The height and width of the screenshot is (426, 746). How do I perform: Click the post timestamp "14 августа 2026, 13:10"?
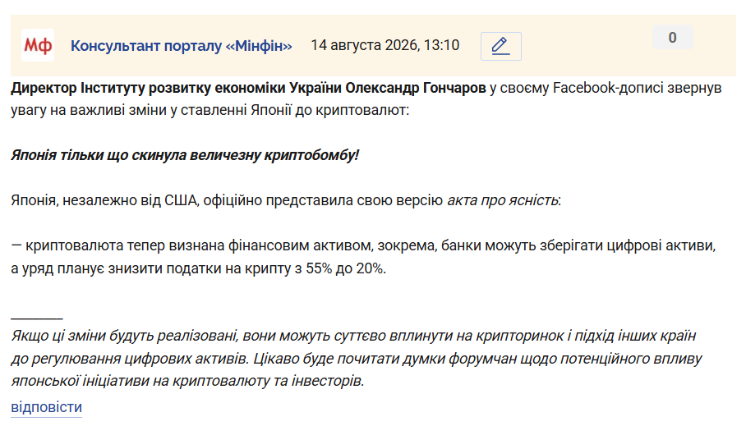pos(385,45)
